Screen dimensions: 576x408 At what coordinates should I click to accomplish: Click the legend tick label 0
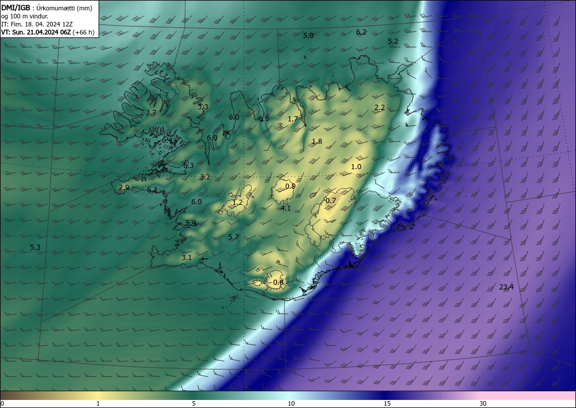point(2,404)
